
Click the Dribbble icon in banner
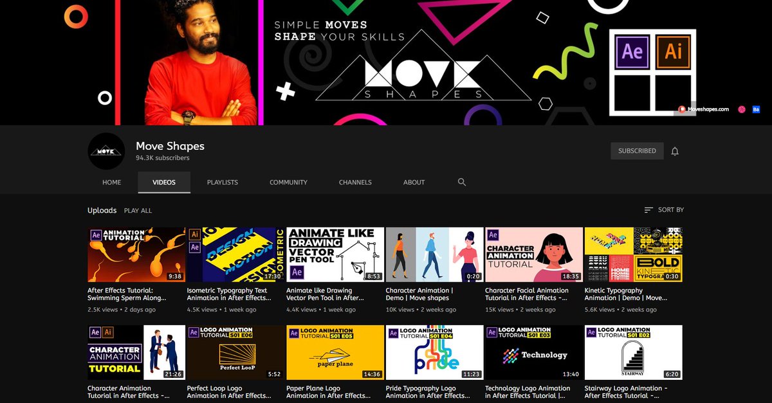click(x=741, y=109)
